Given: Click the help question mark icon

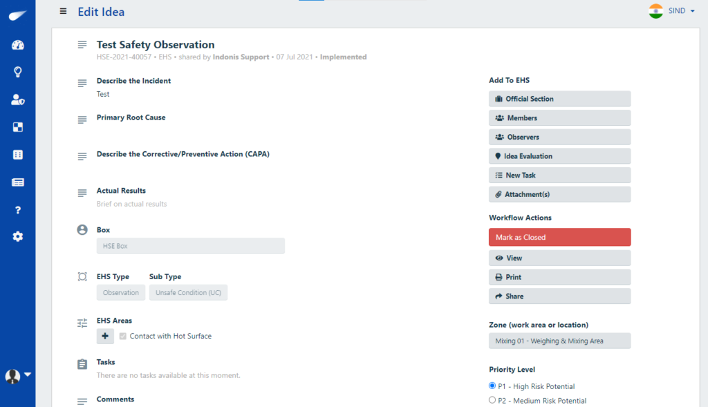Looking at the screenshot, I should (18, 210).
